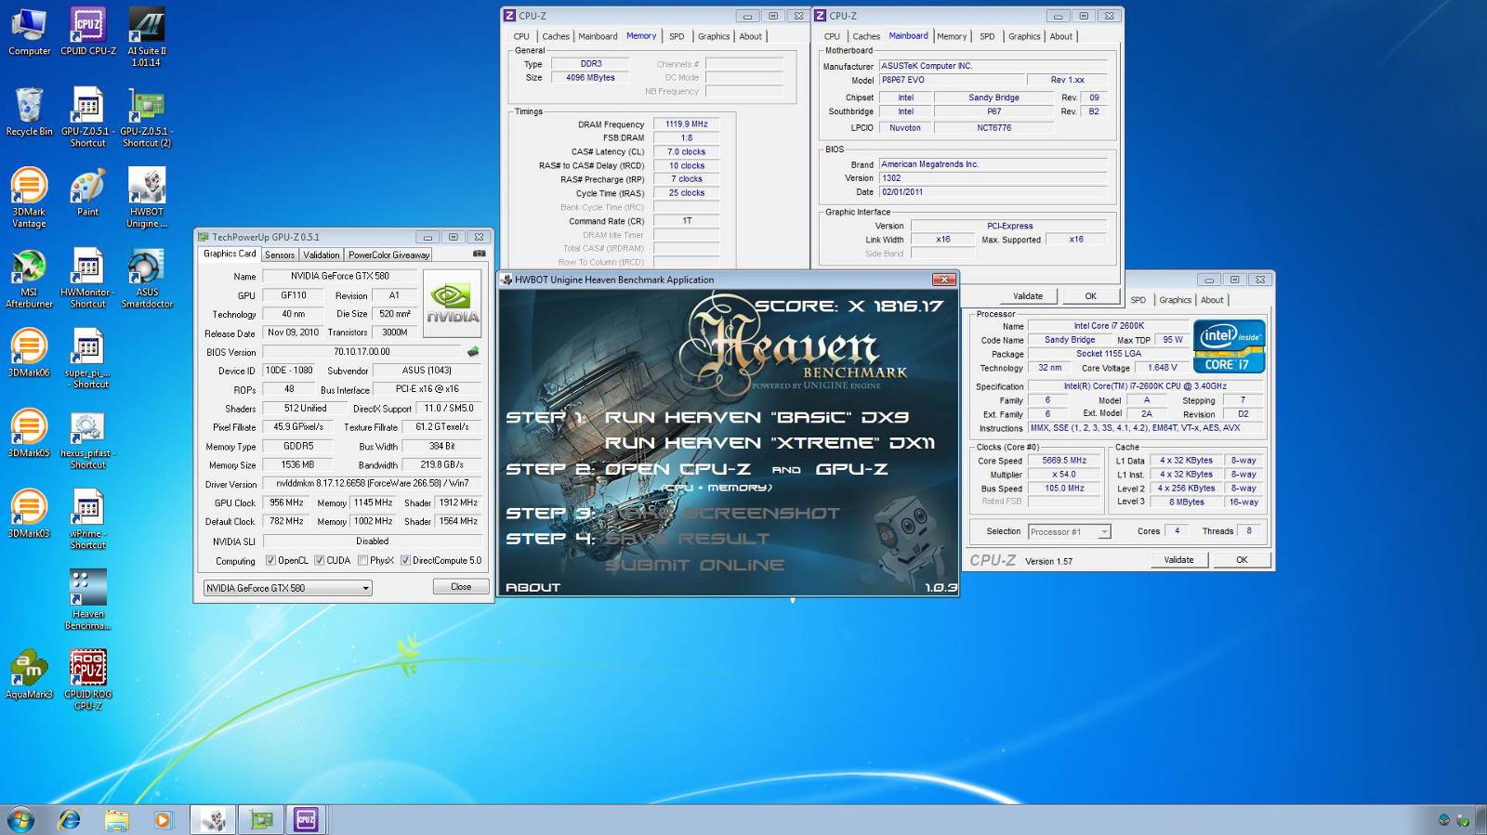Open the About tab in CPU-Z processor window
The height and width of the screenshot is (835, 1487).
(x=1212, y=300)
